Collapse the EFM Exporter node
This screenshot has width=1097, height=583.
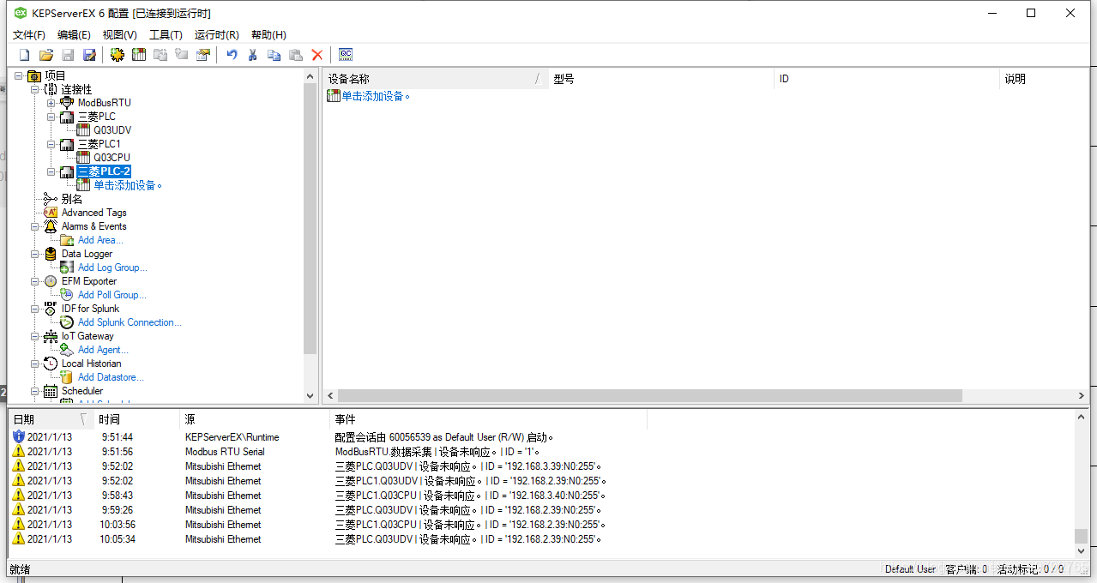(35, 281)
